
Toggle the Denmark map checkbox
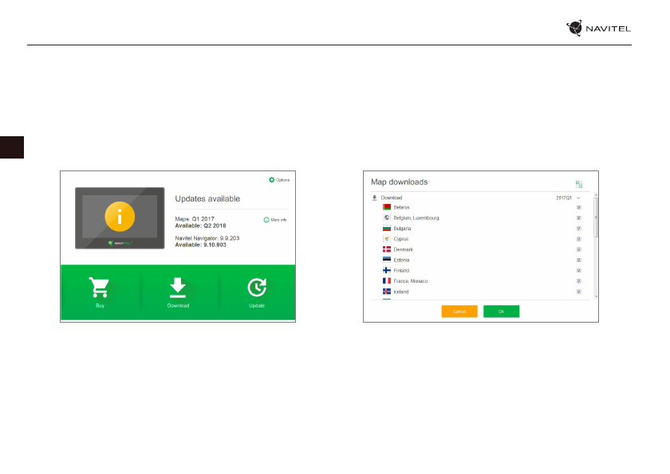(578, 249)
